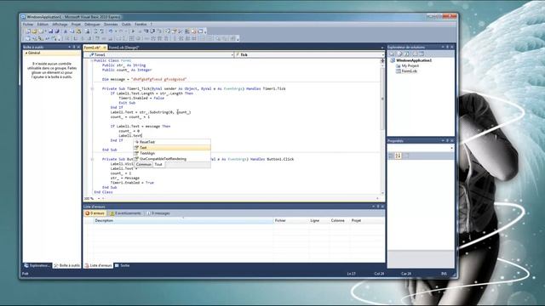The height and width of the screenshot is (306, 545).
Task: Click the Show All Files icon in Solution Explorer
Action: (399, 54)
